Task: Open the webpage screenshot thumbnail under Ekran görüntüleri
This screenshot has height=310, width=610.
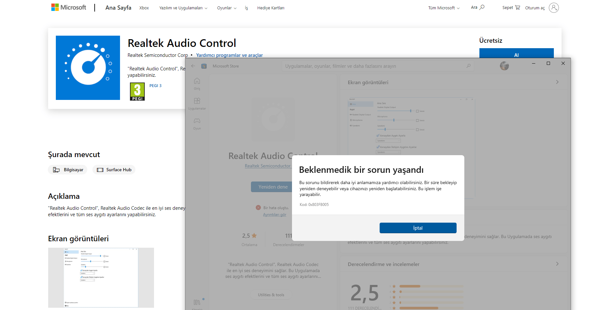Action: (101, 278)
